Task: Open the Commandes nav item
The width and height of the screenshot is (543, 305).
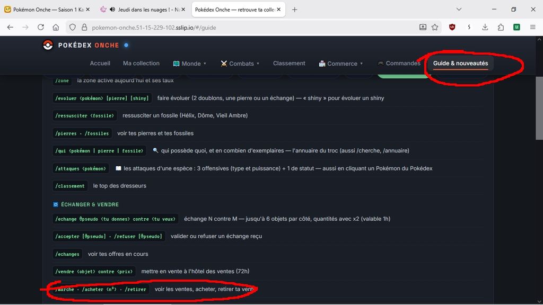Action: click(399, 64)
